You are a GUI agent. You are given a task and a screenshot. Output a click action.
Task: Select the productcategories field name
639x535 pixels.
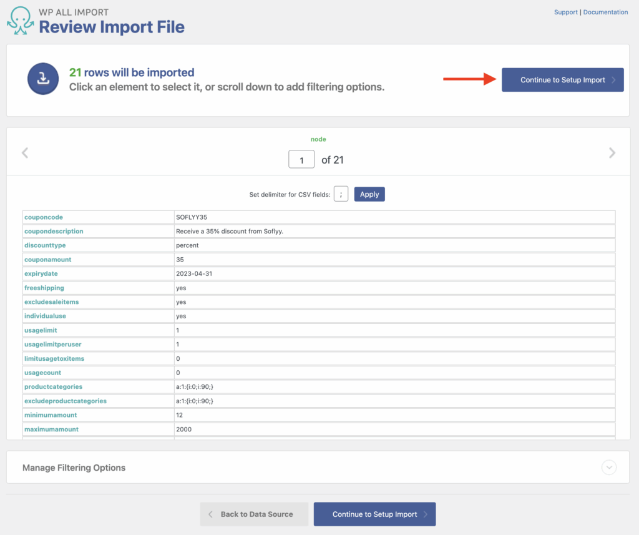[53, 386]
